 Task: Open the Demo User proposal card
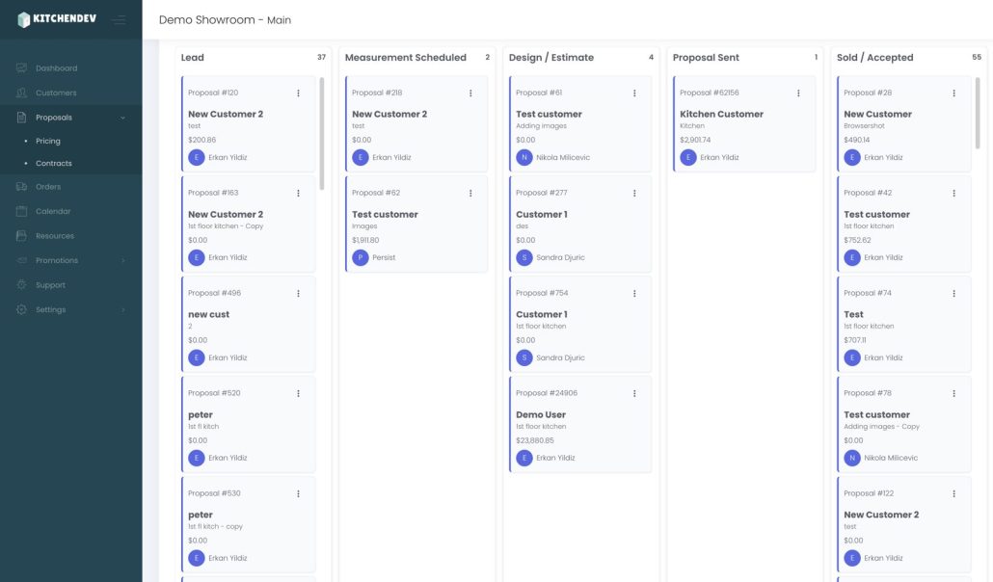click(580, 424)
